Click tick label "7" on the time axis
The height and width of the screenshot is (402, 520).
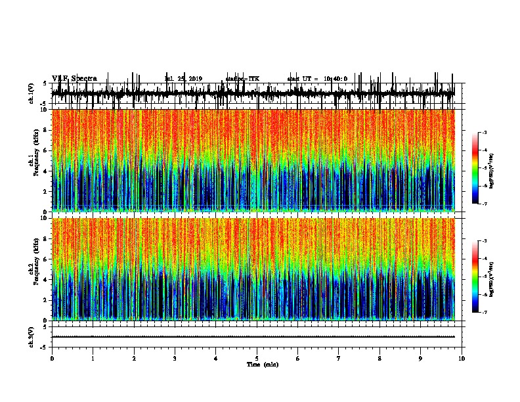(339, 359)
